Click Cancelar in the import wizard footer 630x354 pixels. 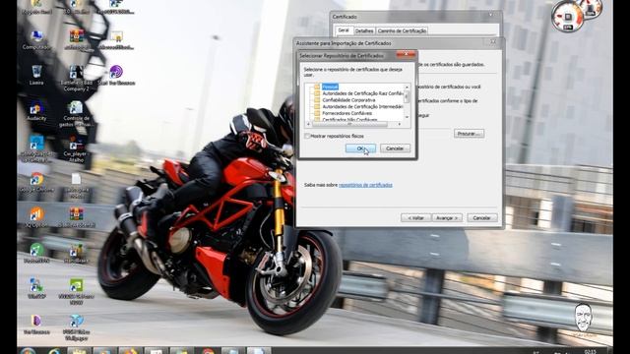point(481,218)
